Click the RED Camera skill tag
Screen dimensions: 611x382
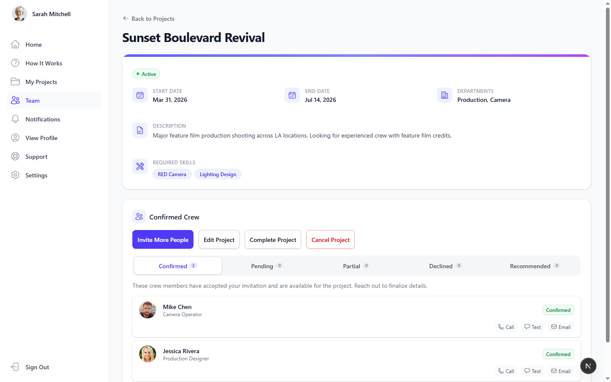tap(172, 174)
